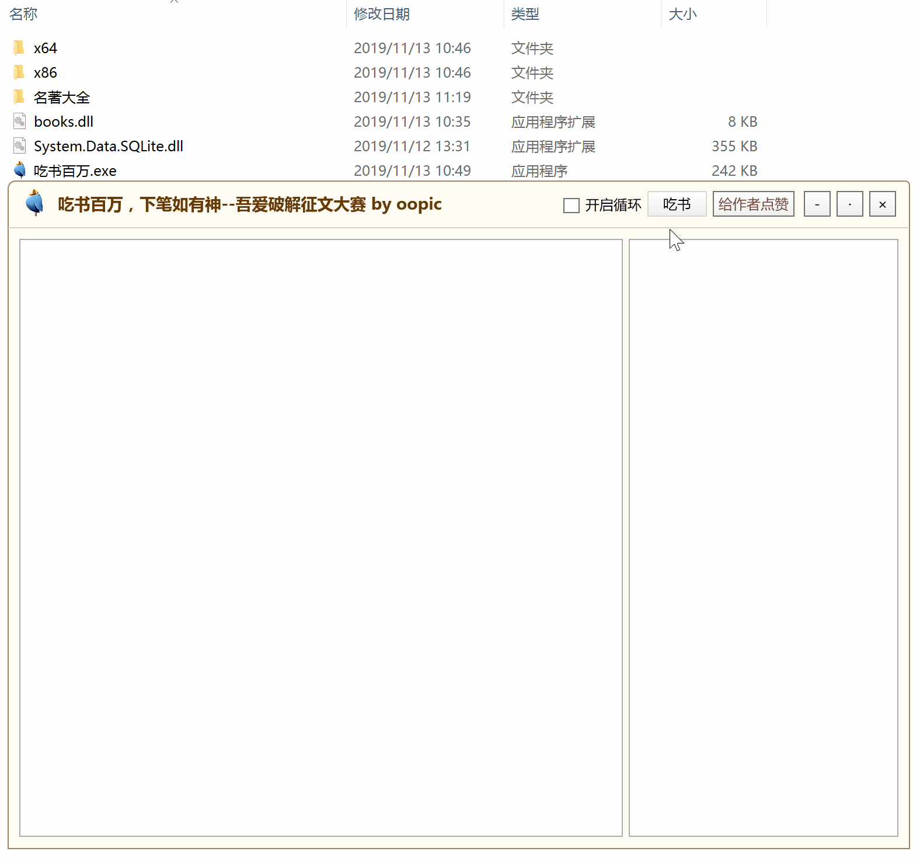Select the System.Data.SQLite.dll file name
The image size is (920, 862).
pyautogui.click(x=109, y=146)
